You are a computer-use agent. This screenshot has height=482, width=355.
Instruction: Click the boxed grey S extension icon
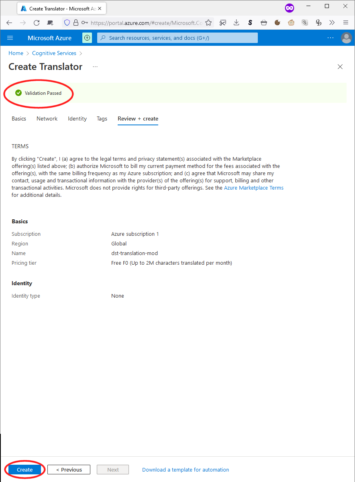coord(305,23)
